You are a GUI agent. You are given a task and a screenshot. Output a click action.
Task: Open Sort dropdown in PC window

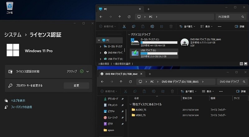tap(187, 27)
